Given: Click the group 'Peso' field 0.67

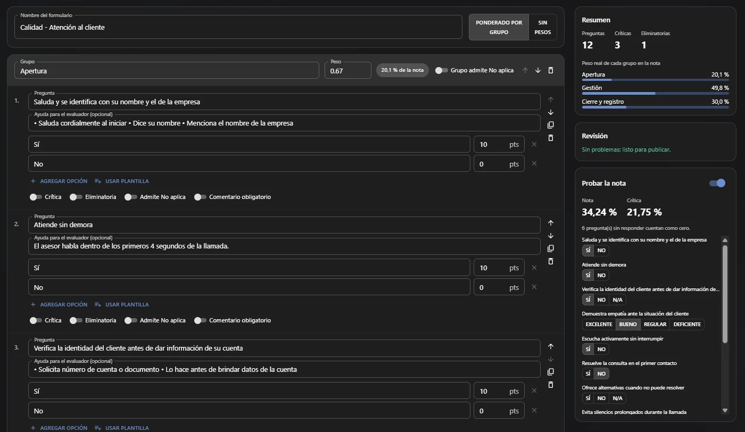Looking at the screenshot, I should tap(348, 70).
